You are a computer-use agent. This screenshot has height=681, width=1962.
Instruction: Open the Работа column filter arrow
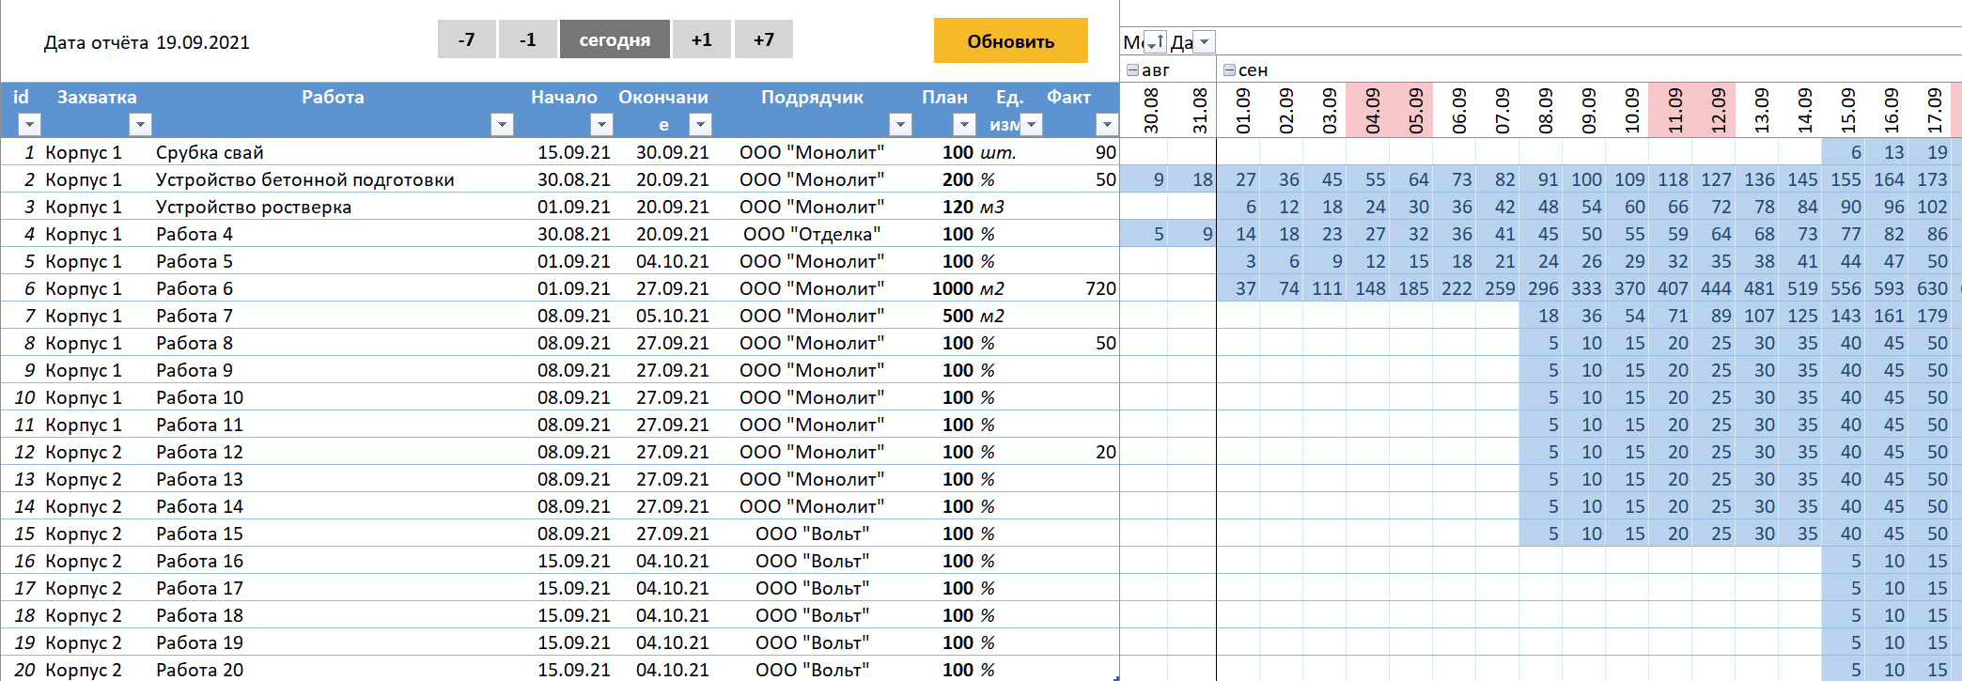tap(502, 124)
